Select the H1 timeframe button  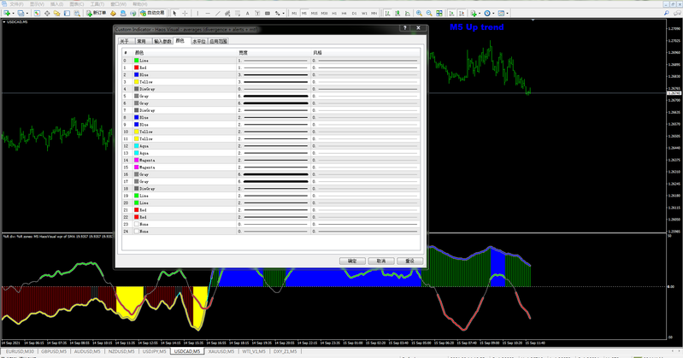click(335, 14)
